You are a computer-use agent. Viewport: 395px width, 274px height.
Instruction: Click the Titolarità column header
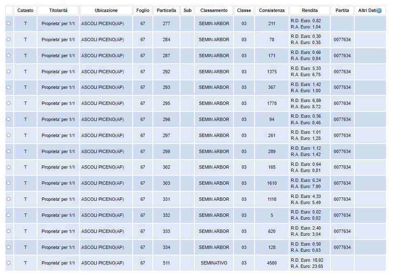[x=58, y=11]
